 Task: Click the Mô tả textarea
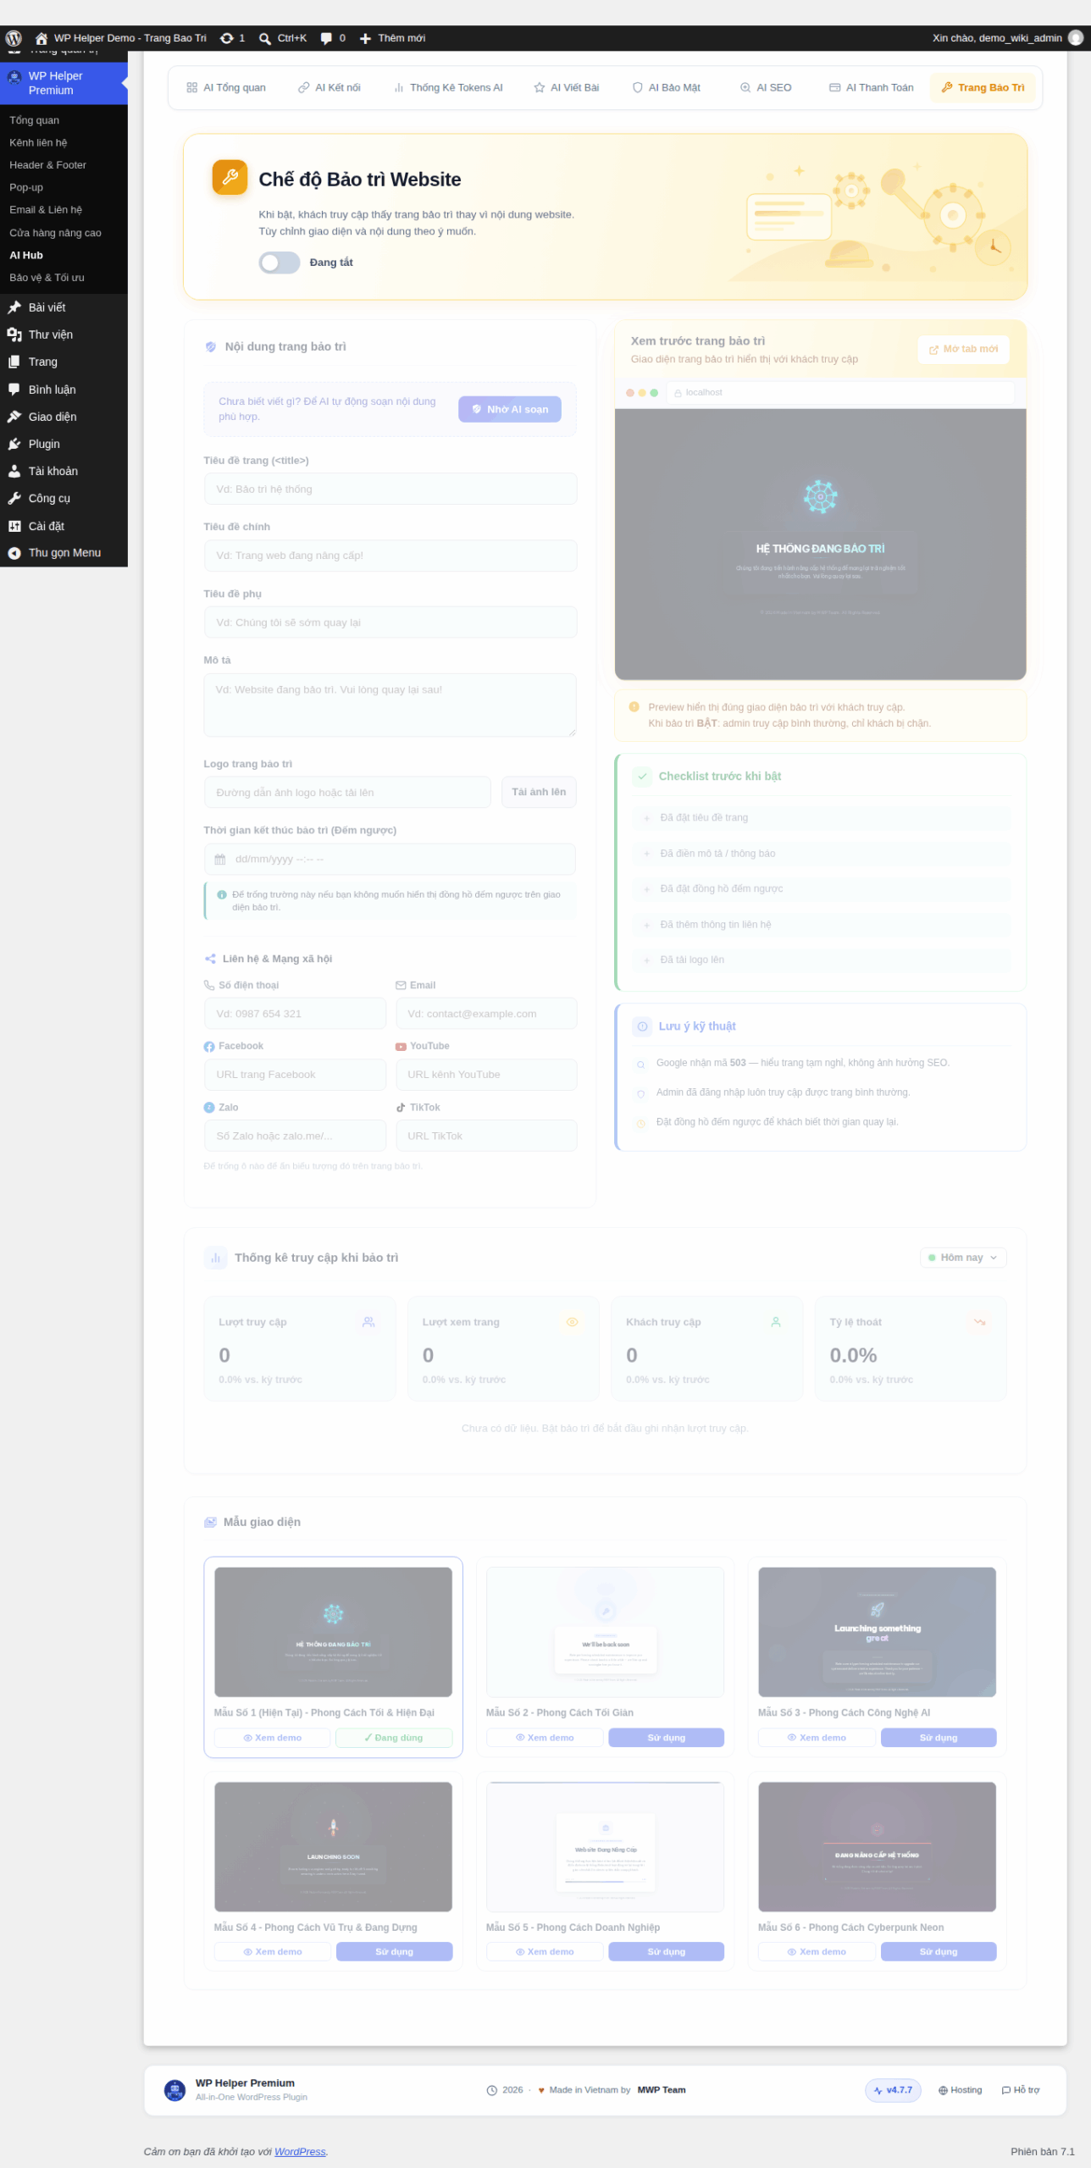390,705
